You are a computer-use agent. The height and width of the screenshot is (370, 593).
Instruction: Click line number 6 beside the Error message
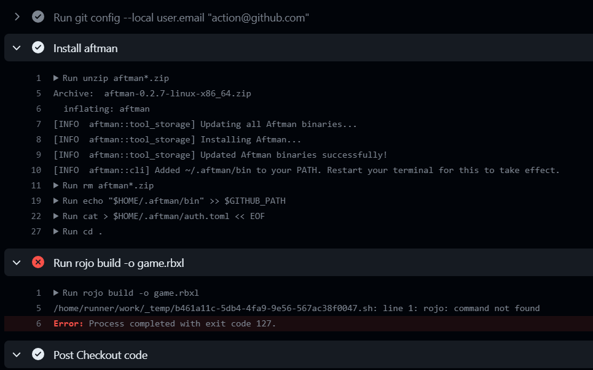click(38, 323)
